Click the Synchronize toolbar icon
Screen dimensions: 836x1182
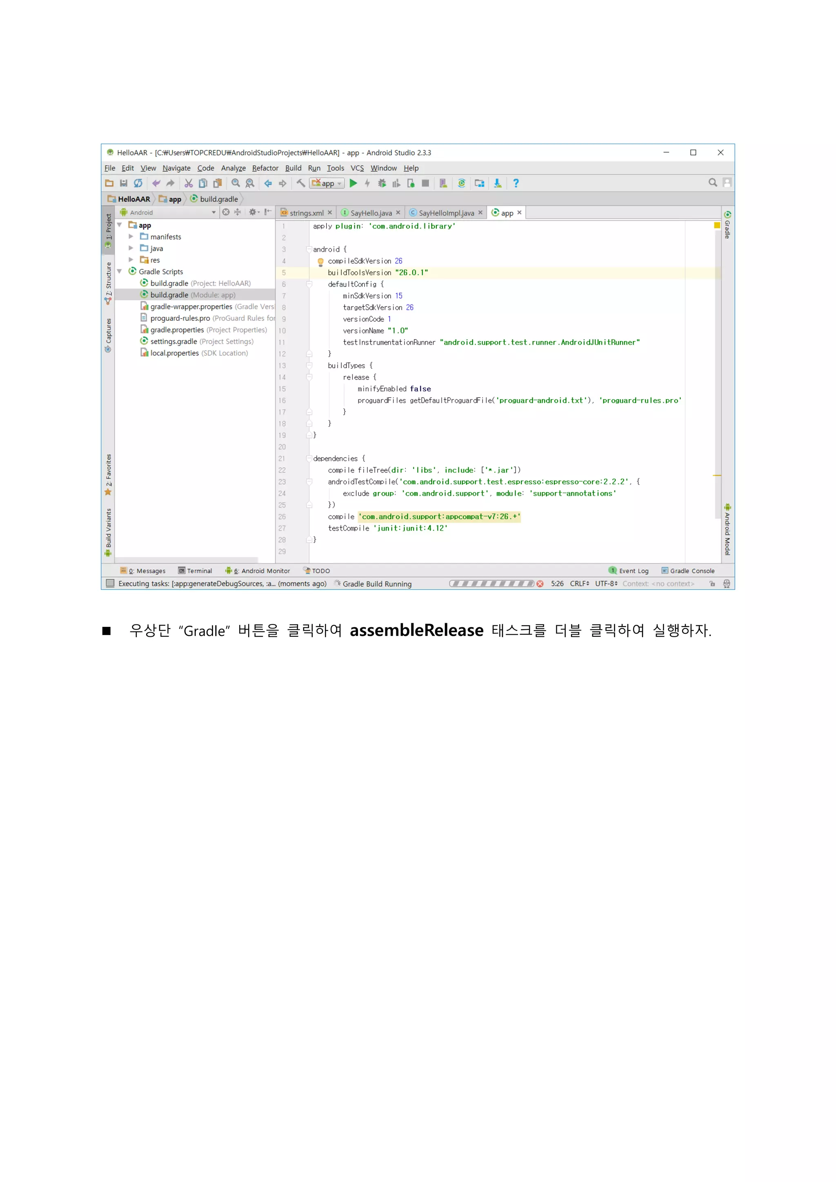tap(138, 183)
